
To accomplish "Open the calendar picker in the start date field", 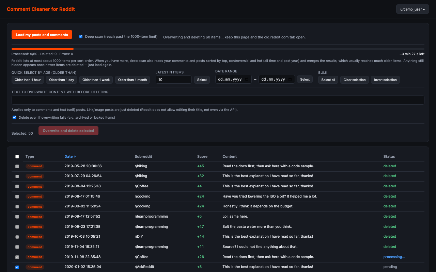I will 247,80.
